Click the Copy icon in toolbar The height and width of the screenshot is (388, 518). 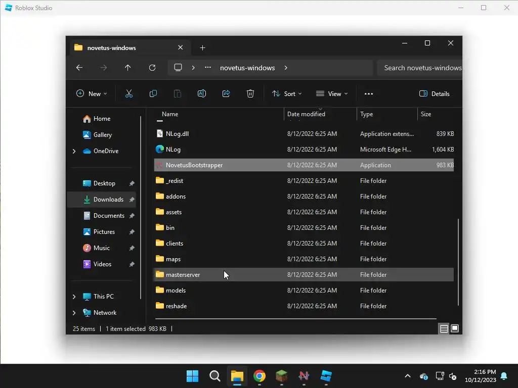click(x=153, y=93)
